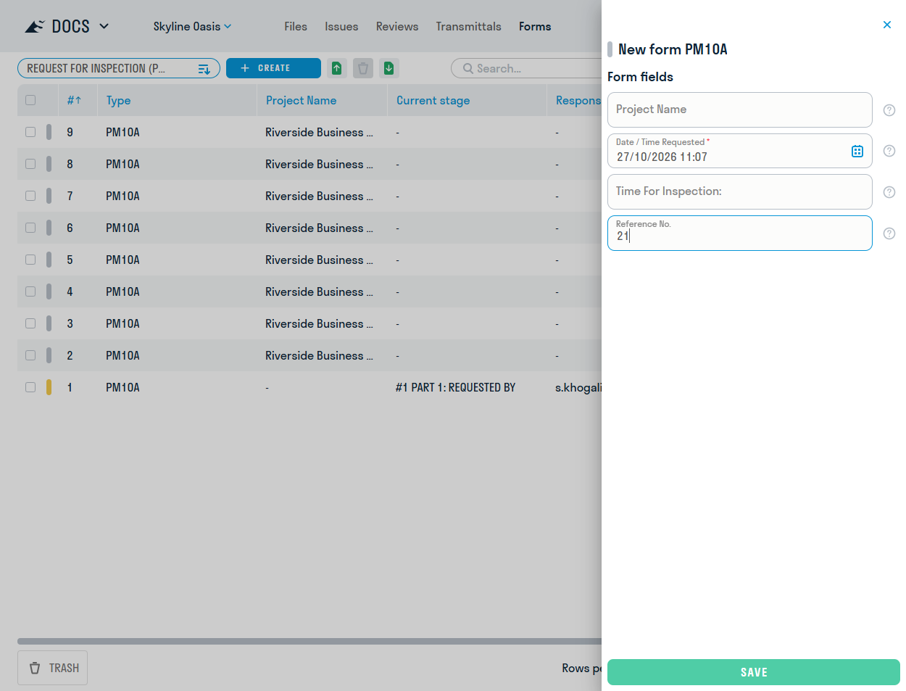Click the Create button

click(x=273, y=68)
